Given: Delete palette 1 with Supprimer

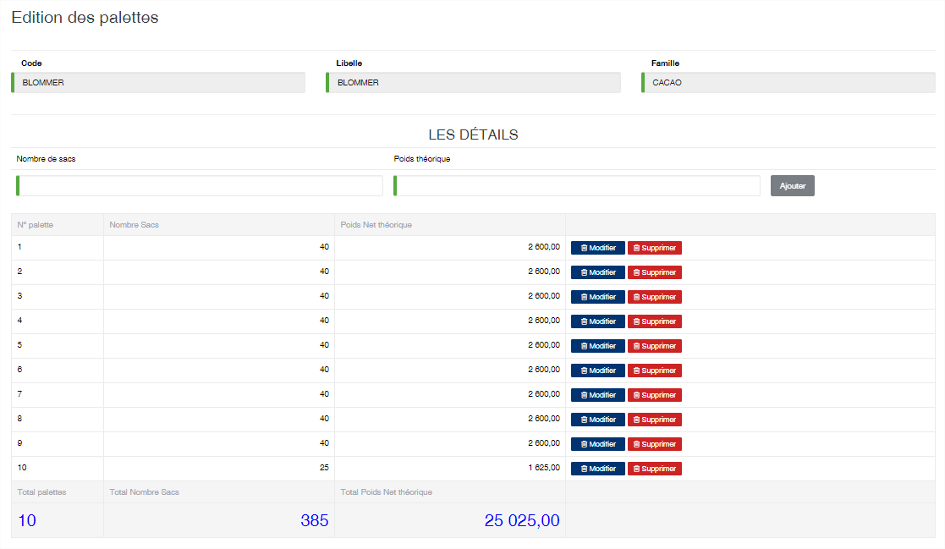Looking at the screenshot, I should 655,248.
